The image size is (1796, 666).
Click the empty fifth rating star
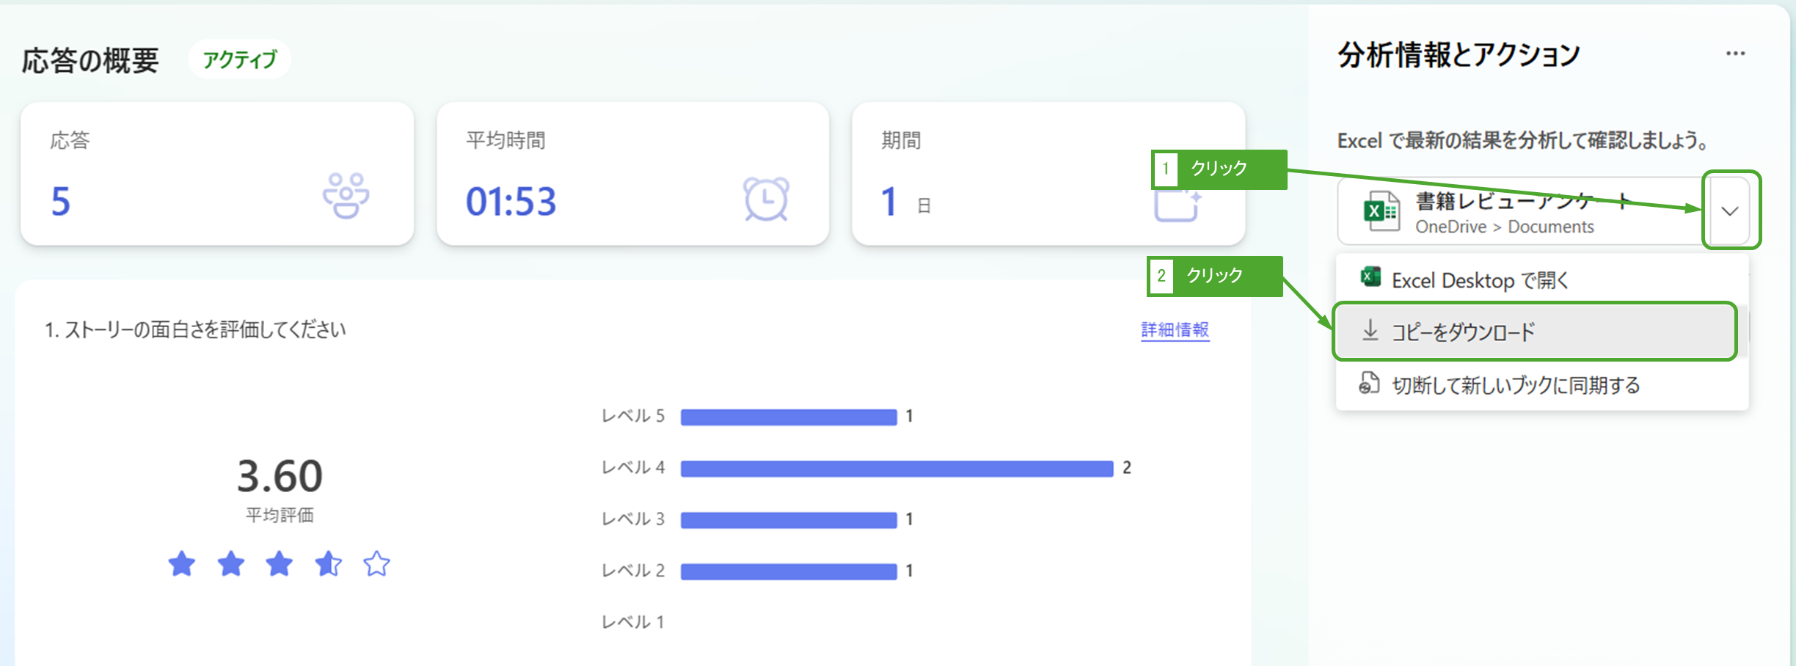[x=377, y=564]
